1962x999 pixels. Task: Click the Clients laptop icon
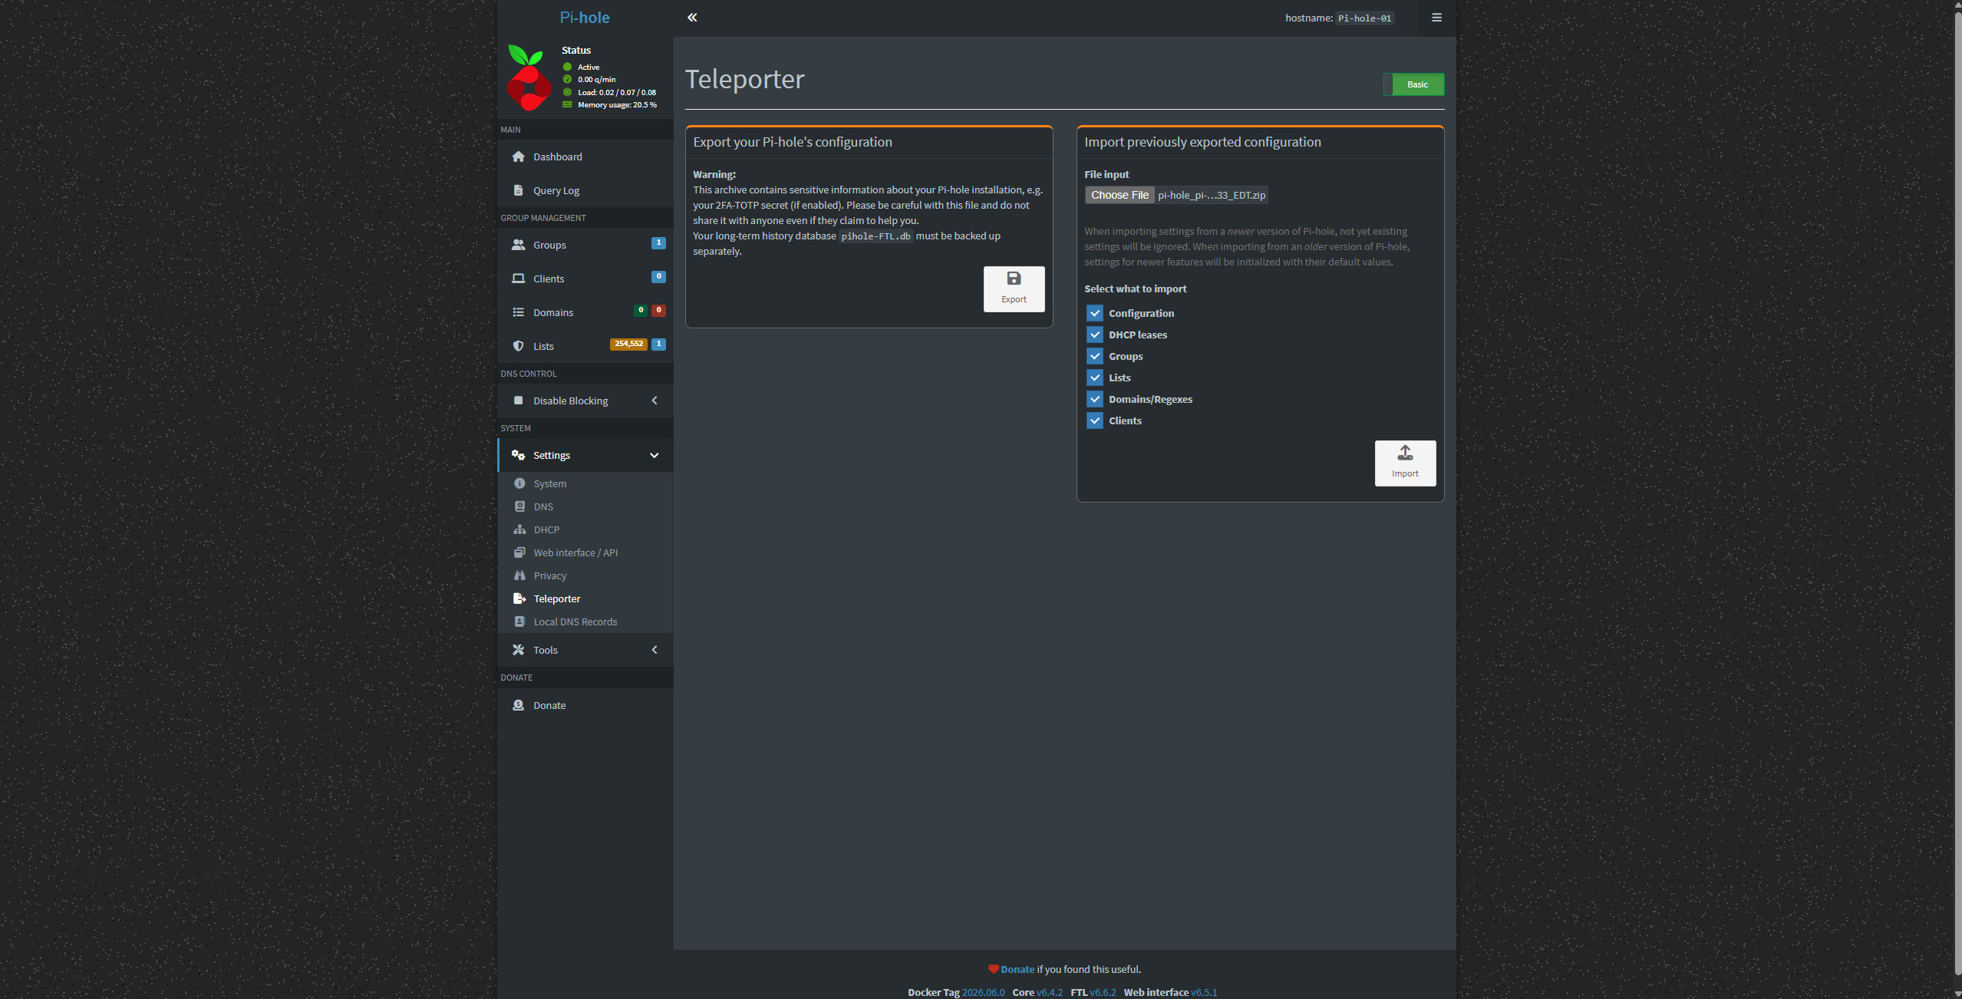point(519,279)
